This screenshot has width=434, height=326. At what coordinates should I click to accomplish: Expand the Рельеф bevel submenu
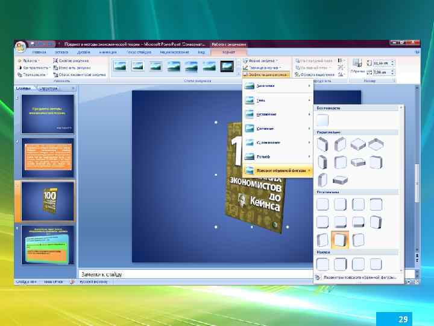pyautogui.click(x=278, y=156)
